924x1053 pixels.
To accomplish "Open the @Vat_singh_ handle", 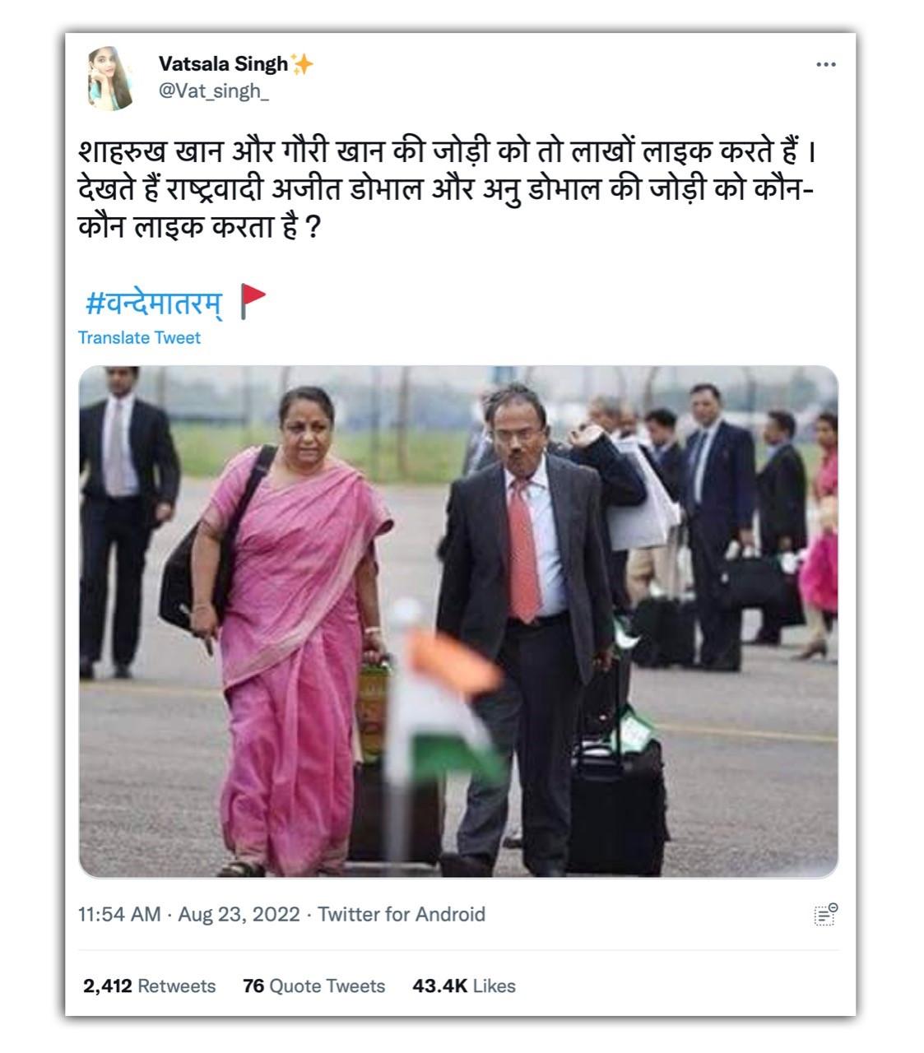I will click(x=213, y=91).
